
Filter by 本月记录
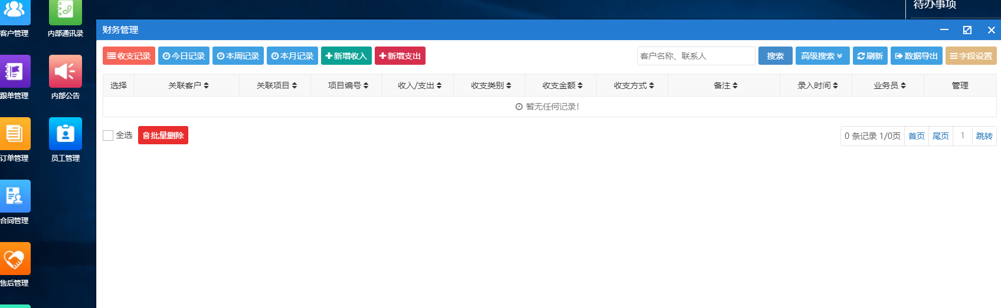292,56
